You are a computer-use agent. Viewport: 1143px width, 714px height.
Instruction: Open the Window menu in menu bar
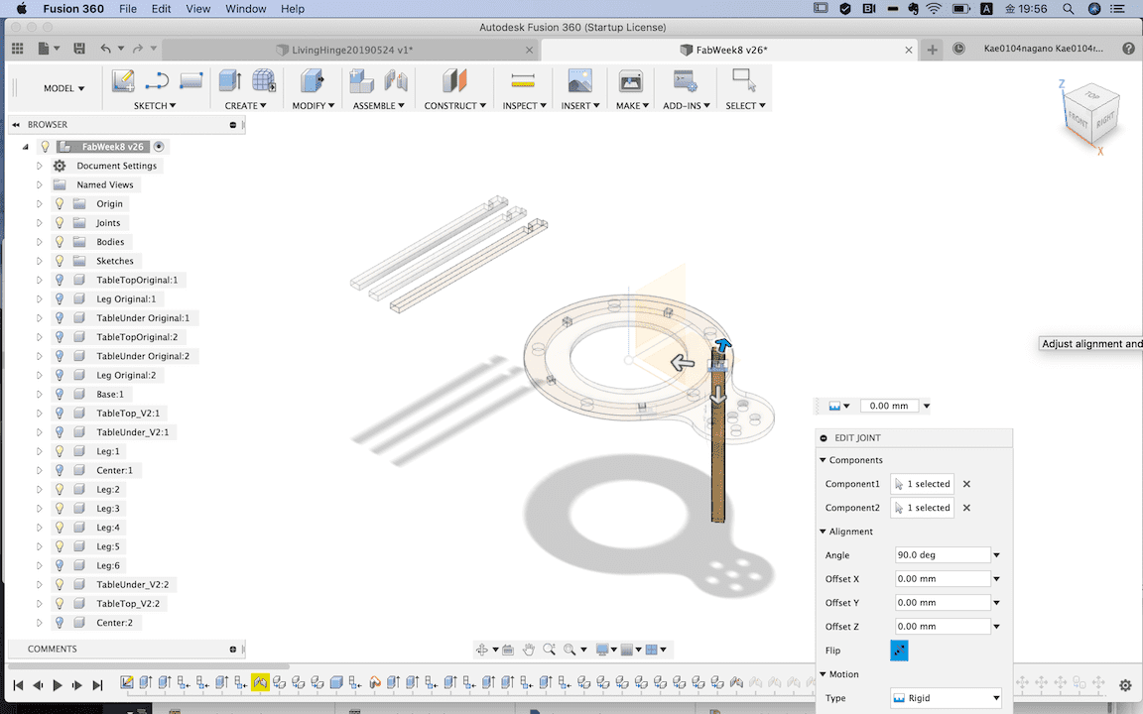pos(246,9)
